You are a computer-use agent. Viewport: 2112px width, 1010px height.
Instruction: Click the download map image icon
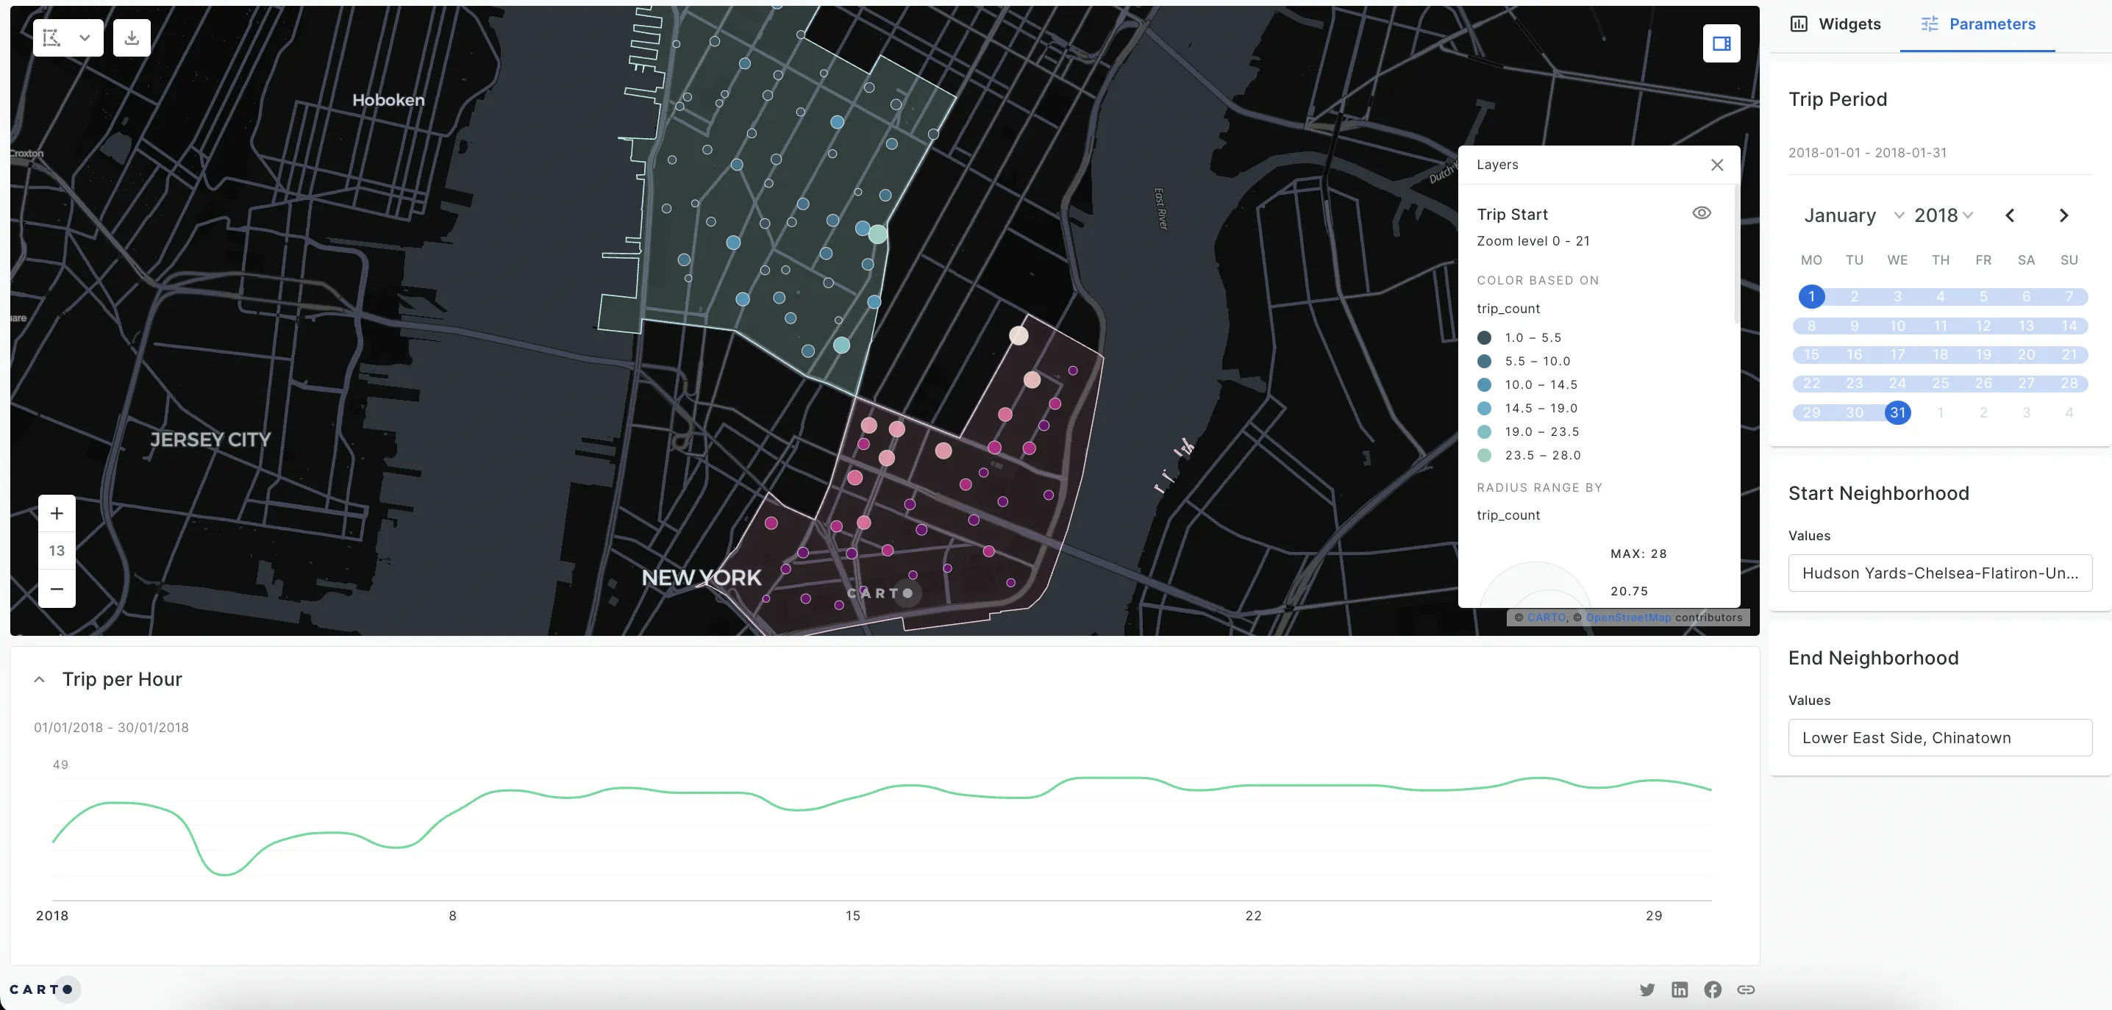pyautogui.click(x=131, y=37)
